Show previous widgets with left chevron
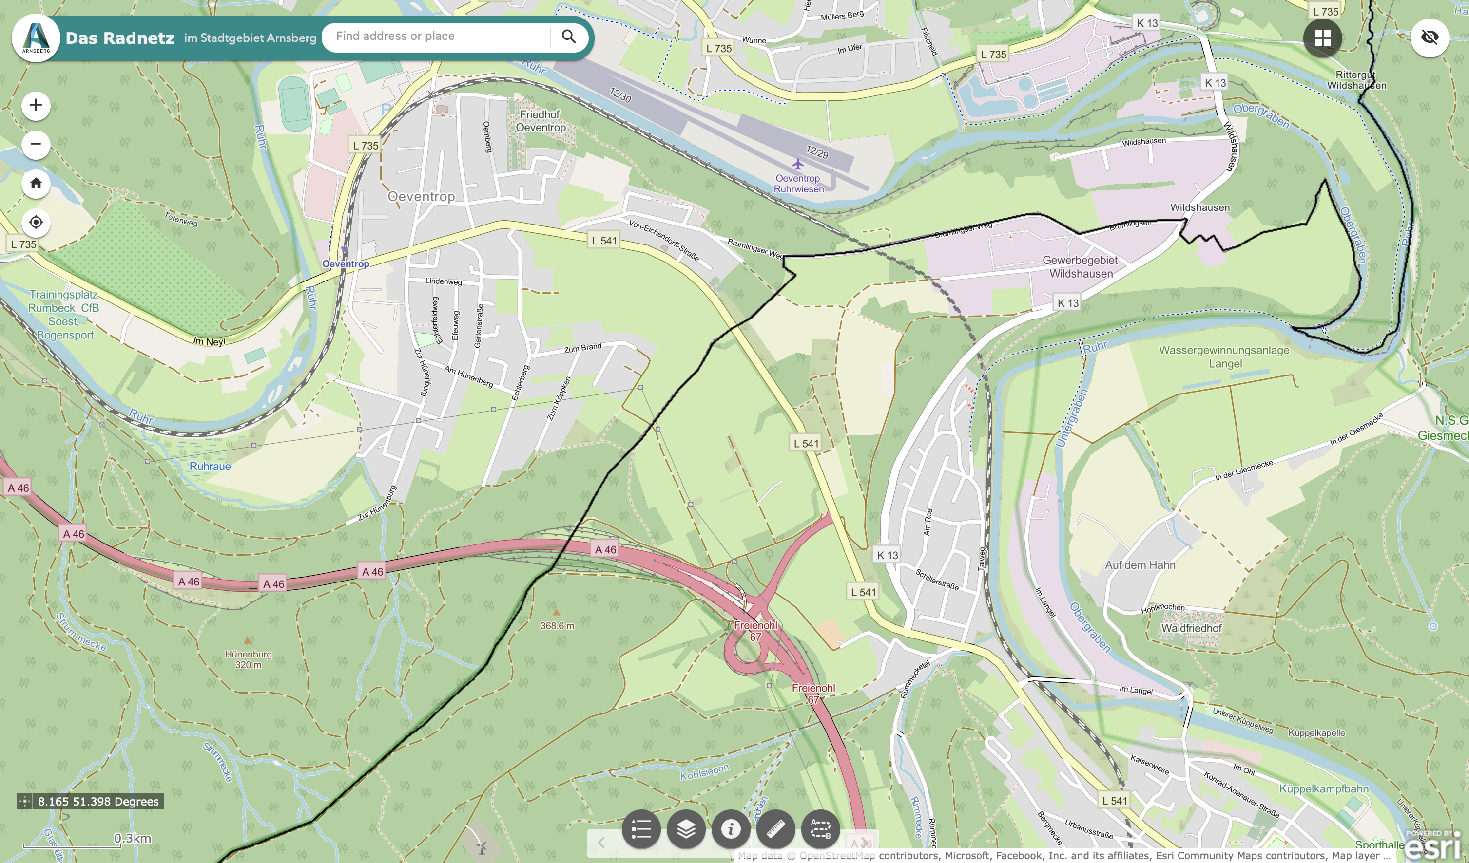 tap(601, 843)
